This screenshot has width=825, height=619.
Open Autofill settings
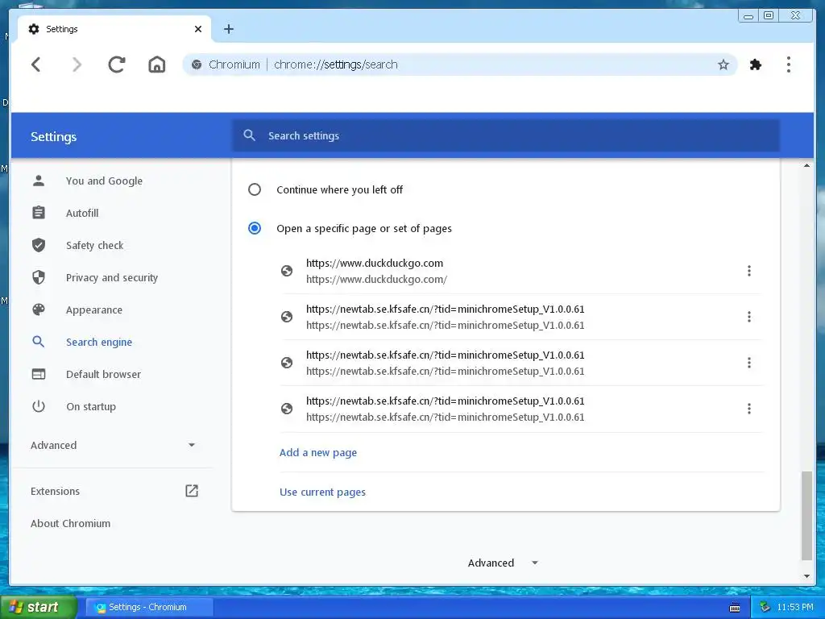pyautogui.click(x=82, y=213)
